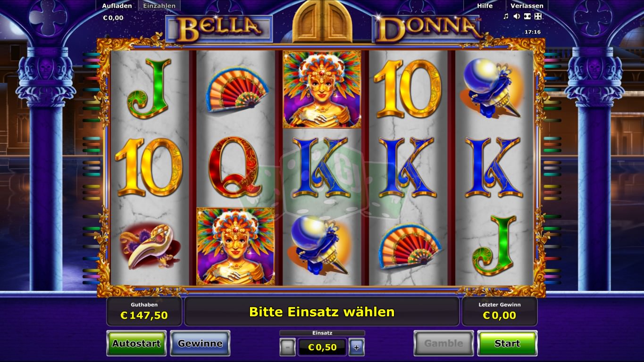Viewport: 644px width, 362px height.
Task: Click the golden door logo at top
Action: tap(322, 22)
